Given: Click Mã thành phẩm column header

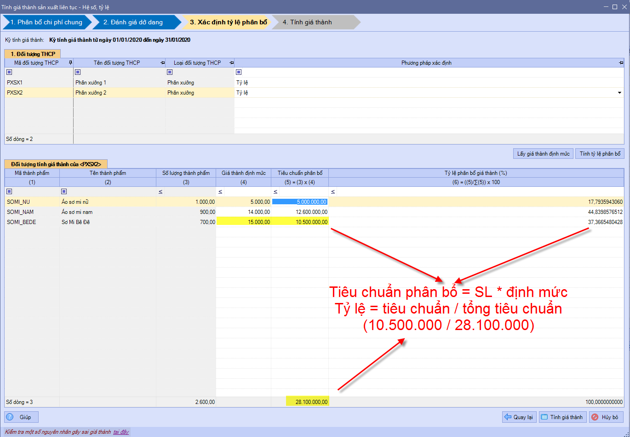Looking at the screenshot, I should coord(32,173).
